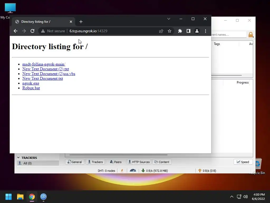
Task: Select the Directory listing for / tab
Action: pyautogui.click(x=44, y=22)
